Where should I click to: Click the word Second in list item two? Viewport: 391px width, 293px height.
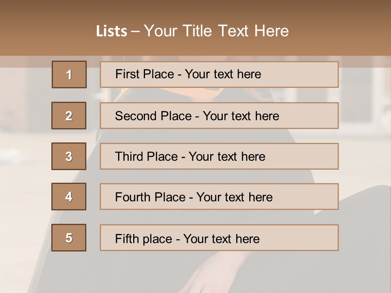[136, 116]
